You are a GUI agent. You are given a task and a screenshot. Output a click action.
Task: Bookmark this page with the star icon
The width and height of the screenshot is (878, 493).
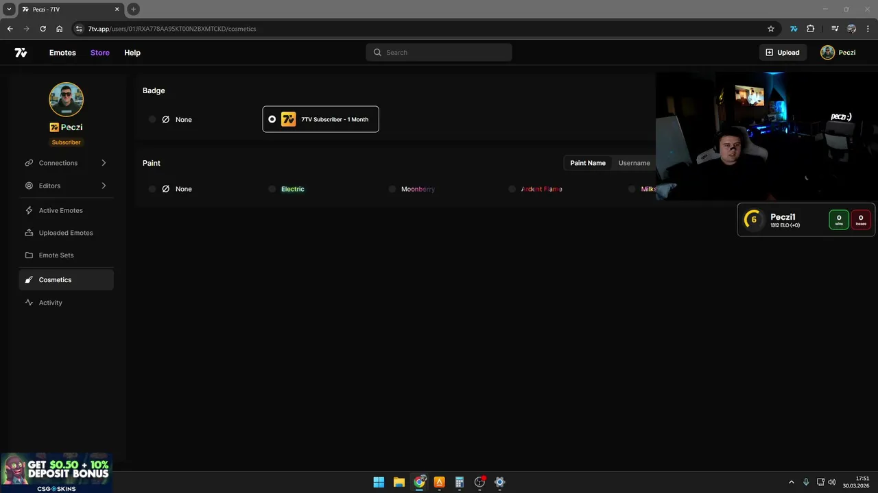pyautogui.click(x=771, y=29)
